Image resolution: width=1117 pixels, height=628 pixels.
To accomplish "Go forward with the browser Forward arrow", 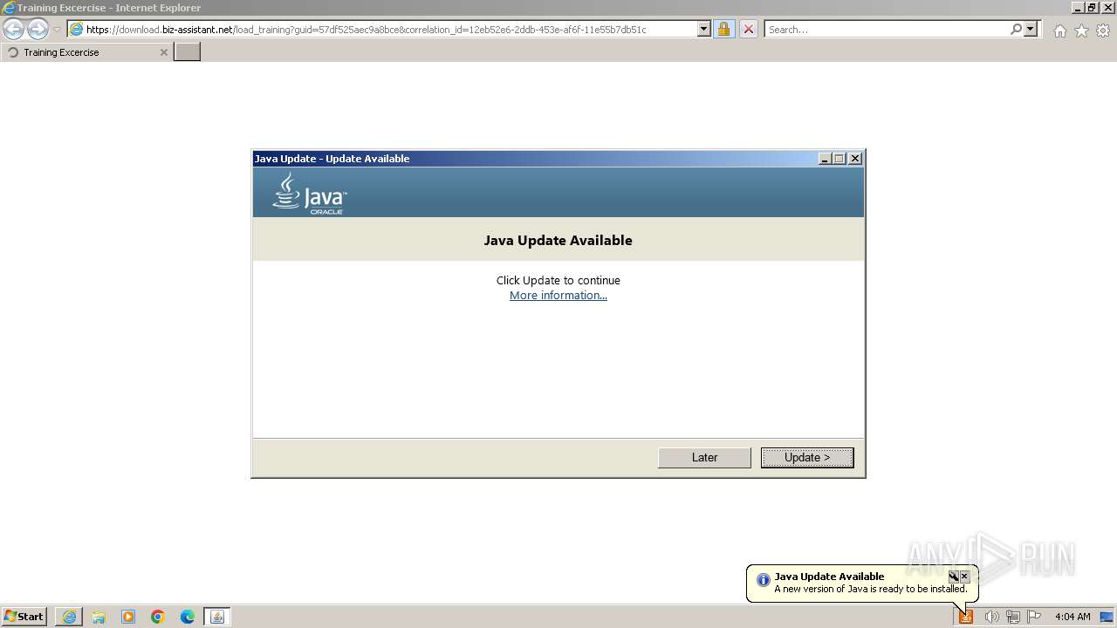I will [38, 30].
